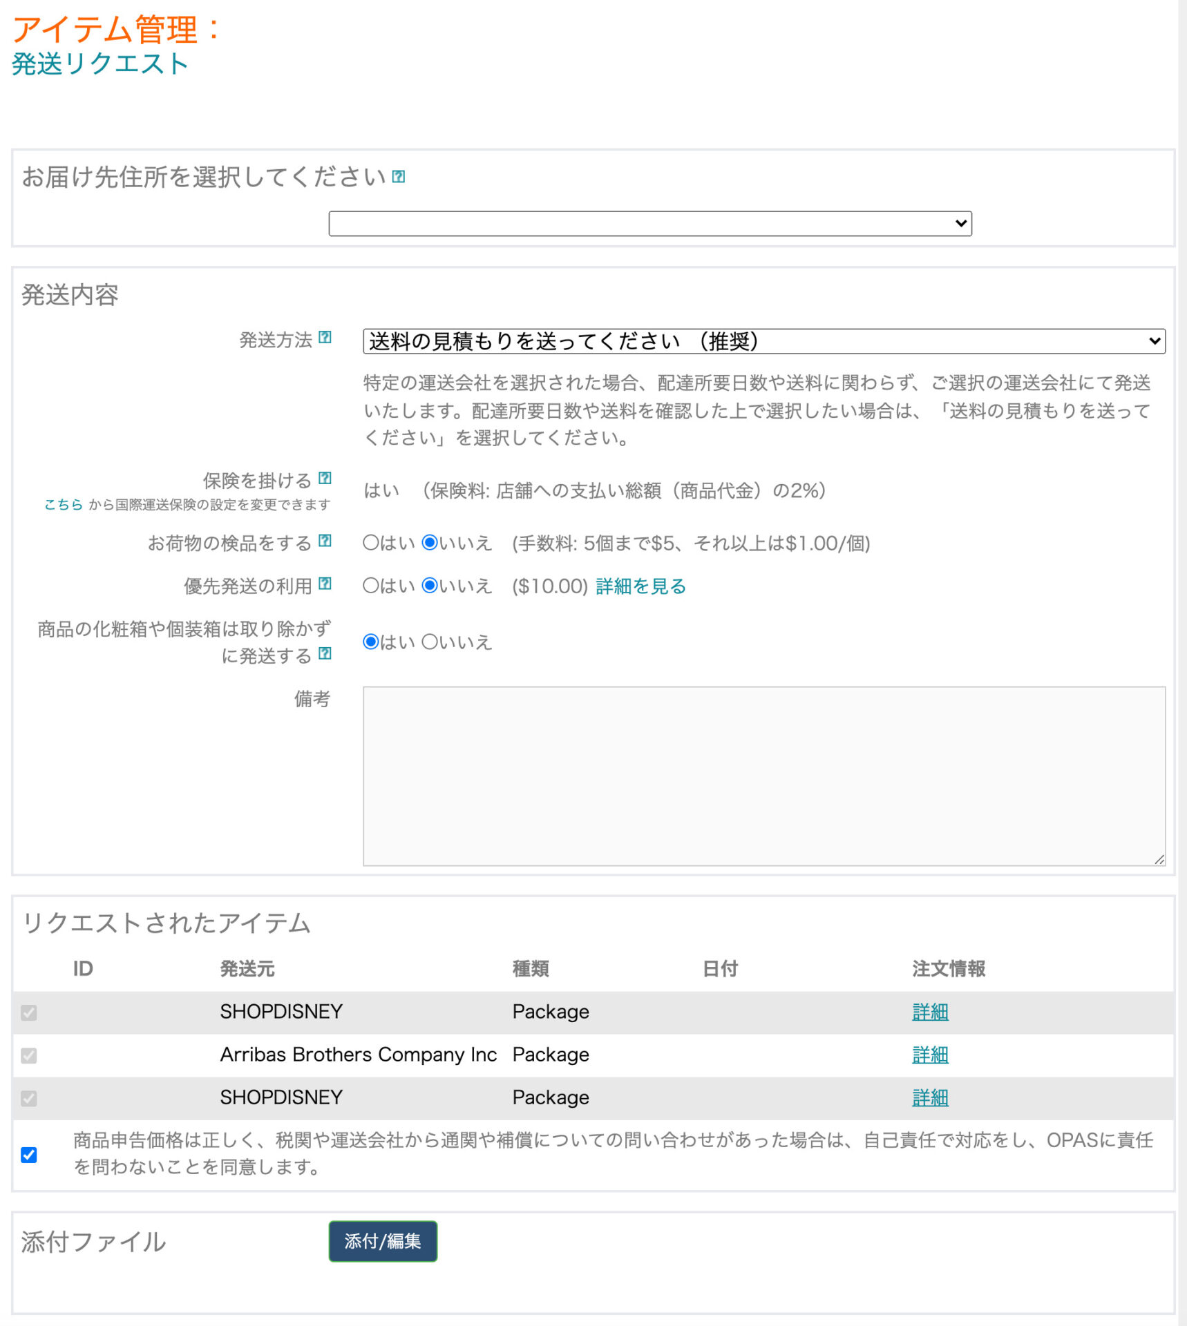Select いいえ for keeping product boxes
Image resolution: width=1187 pixels, height=1326 pixels.
tap(430, 642)
